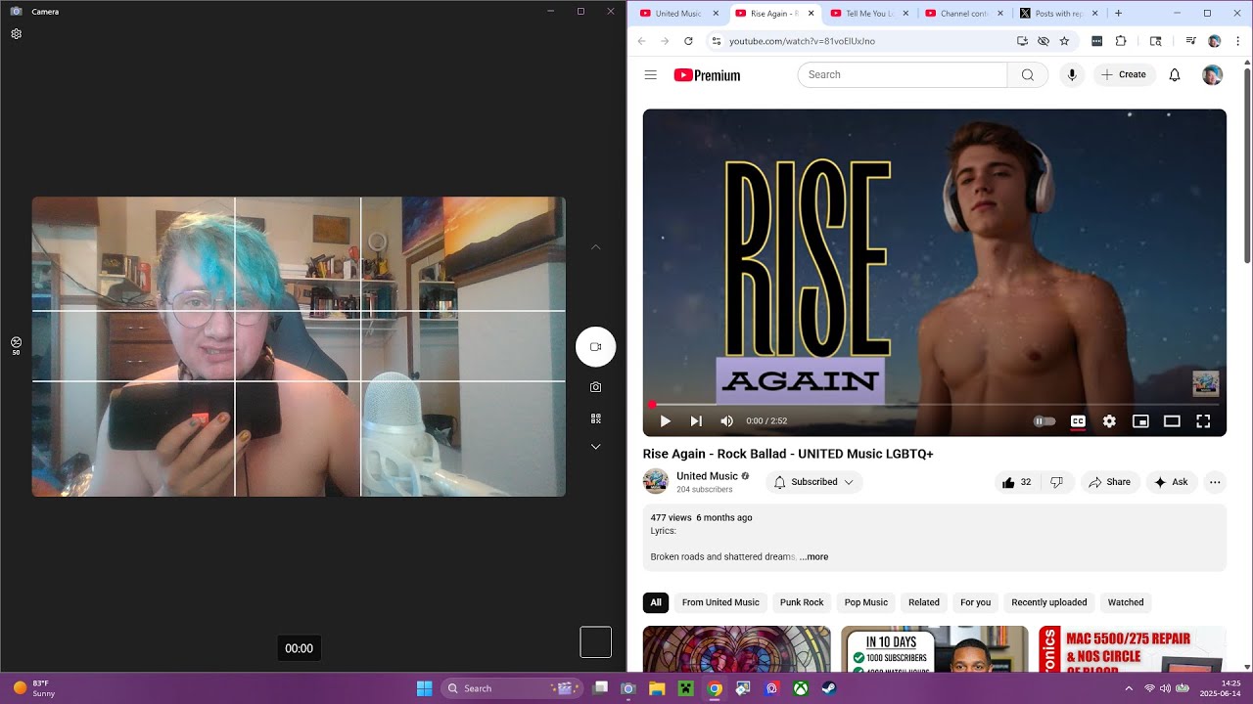Switch to barcode scanner mode
Viewport: 1253px width, 704px height.
coord(595,418)
